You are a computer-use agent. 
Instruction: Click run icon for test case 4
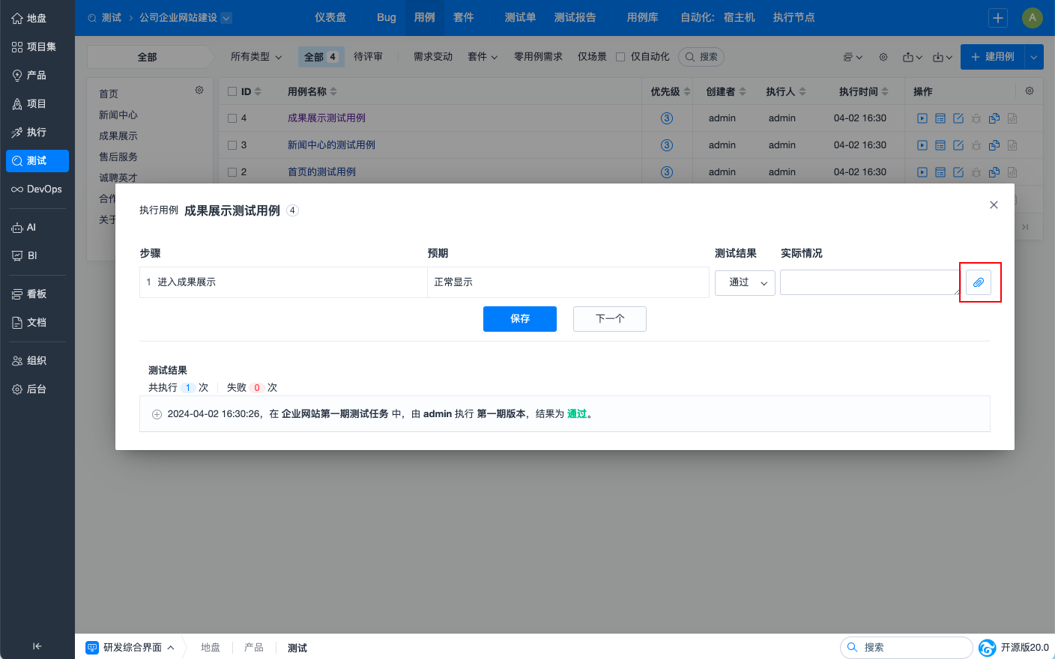tap(922, 118)
